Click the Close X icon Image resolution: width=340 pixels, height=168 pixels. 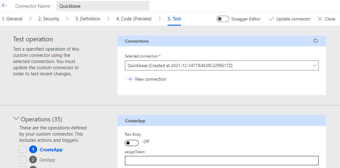[320, 19]
